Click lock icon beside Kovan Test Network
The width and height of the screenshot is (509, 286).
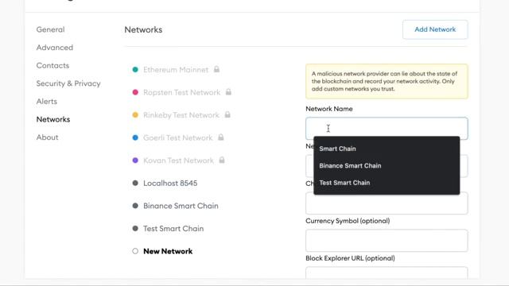pos(222,160)
